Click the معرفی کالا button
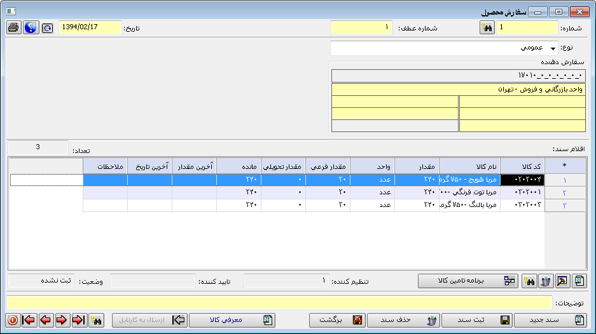596x334 pixels. pyautogui.click(x=232, y=320)
